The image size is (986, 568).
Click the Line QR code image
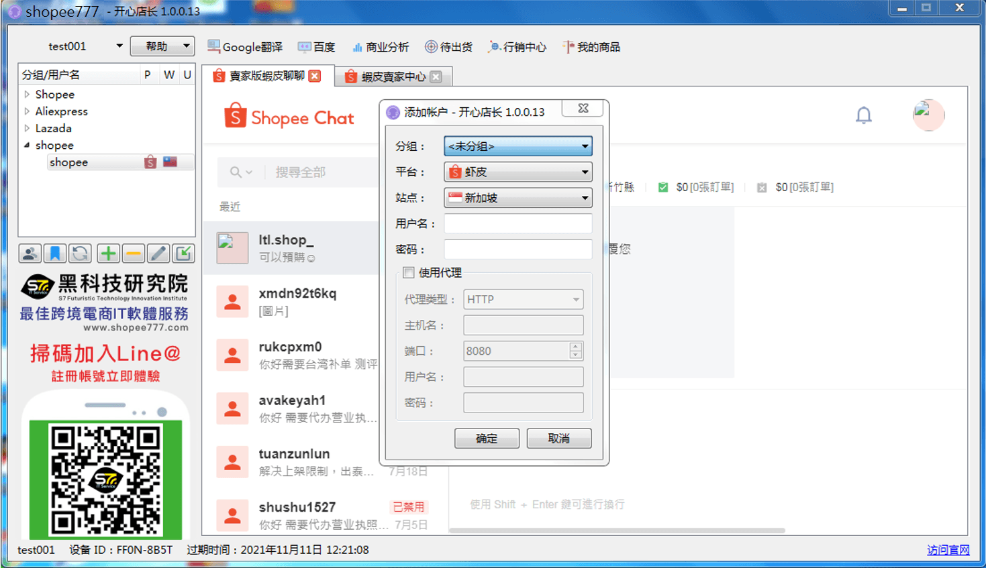[x=106, y=480]
